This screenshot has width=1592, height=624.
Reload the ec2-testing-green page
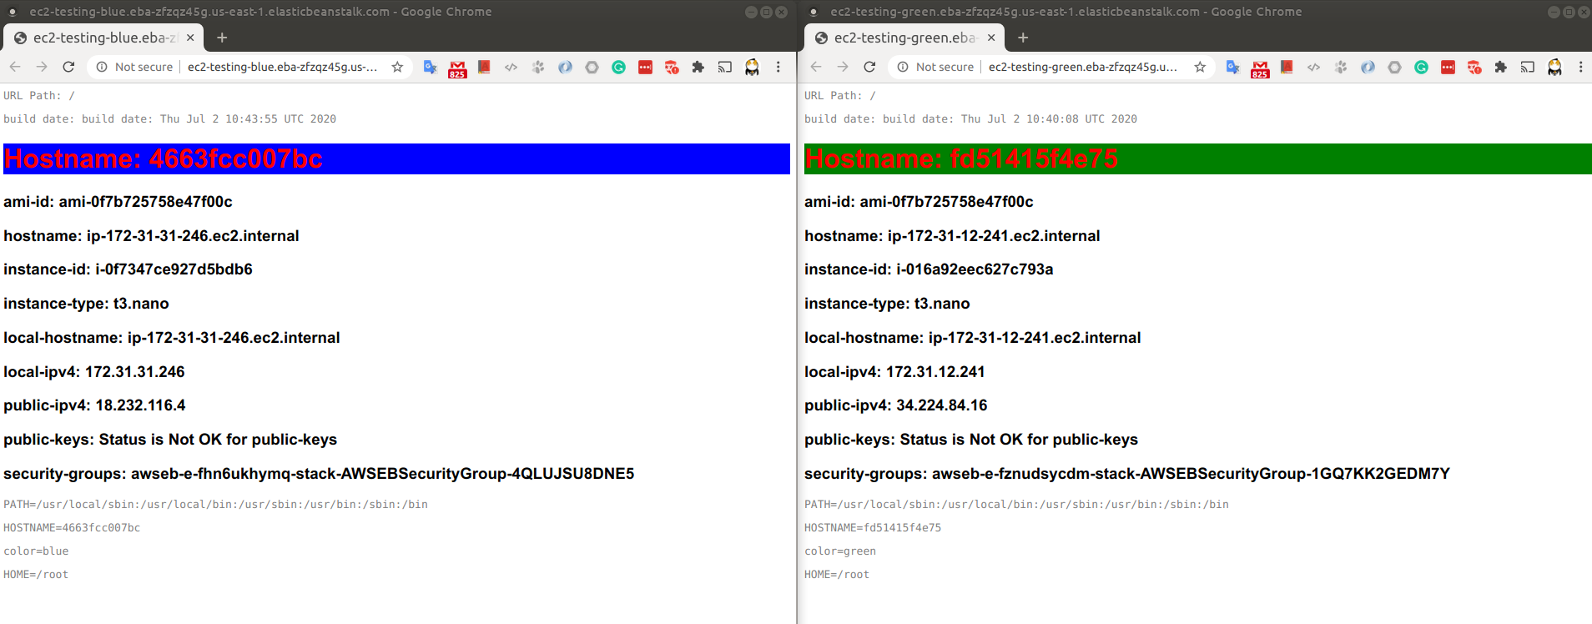869,67
